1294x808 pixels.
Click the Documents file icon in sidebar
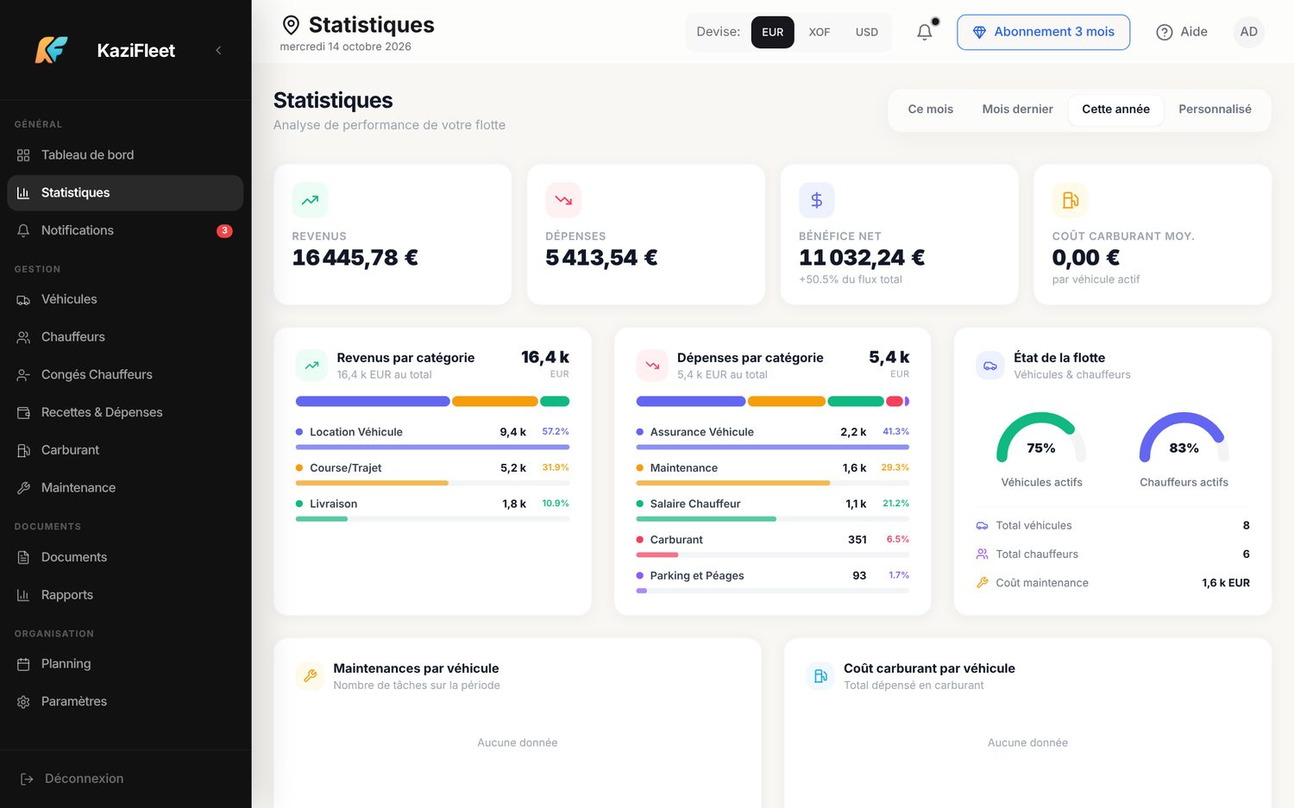[23, 557]
